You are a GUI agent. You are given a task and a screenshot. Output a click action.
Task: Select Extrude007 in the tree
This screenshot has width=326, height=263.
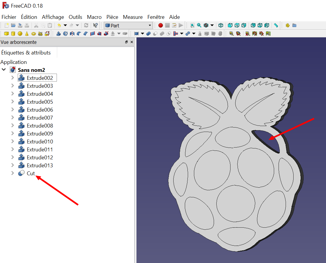coord(40,118)
